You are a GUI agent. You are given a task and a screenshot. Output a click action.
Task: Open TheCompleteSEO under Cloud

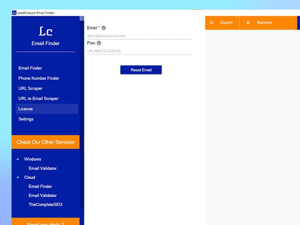point(45,205)
